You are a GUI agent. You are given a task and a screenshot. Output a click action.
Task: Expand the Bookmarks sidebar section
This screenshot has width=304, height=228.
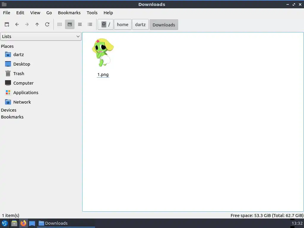tap(12, 117)
